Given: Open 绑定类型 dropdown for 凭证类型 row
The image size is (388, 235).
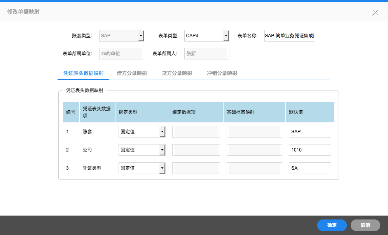Looking at the screenshot, I should pyautogui.click(x=142, y=168).
